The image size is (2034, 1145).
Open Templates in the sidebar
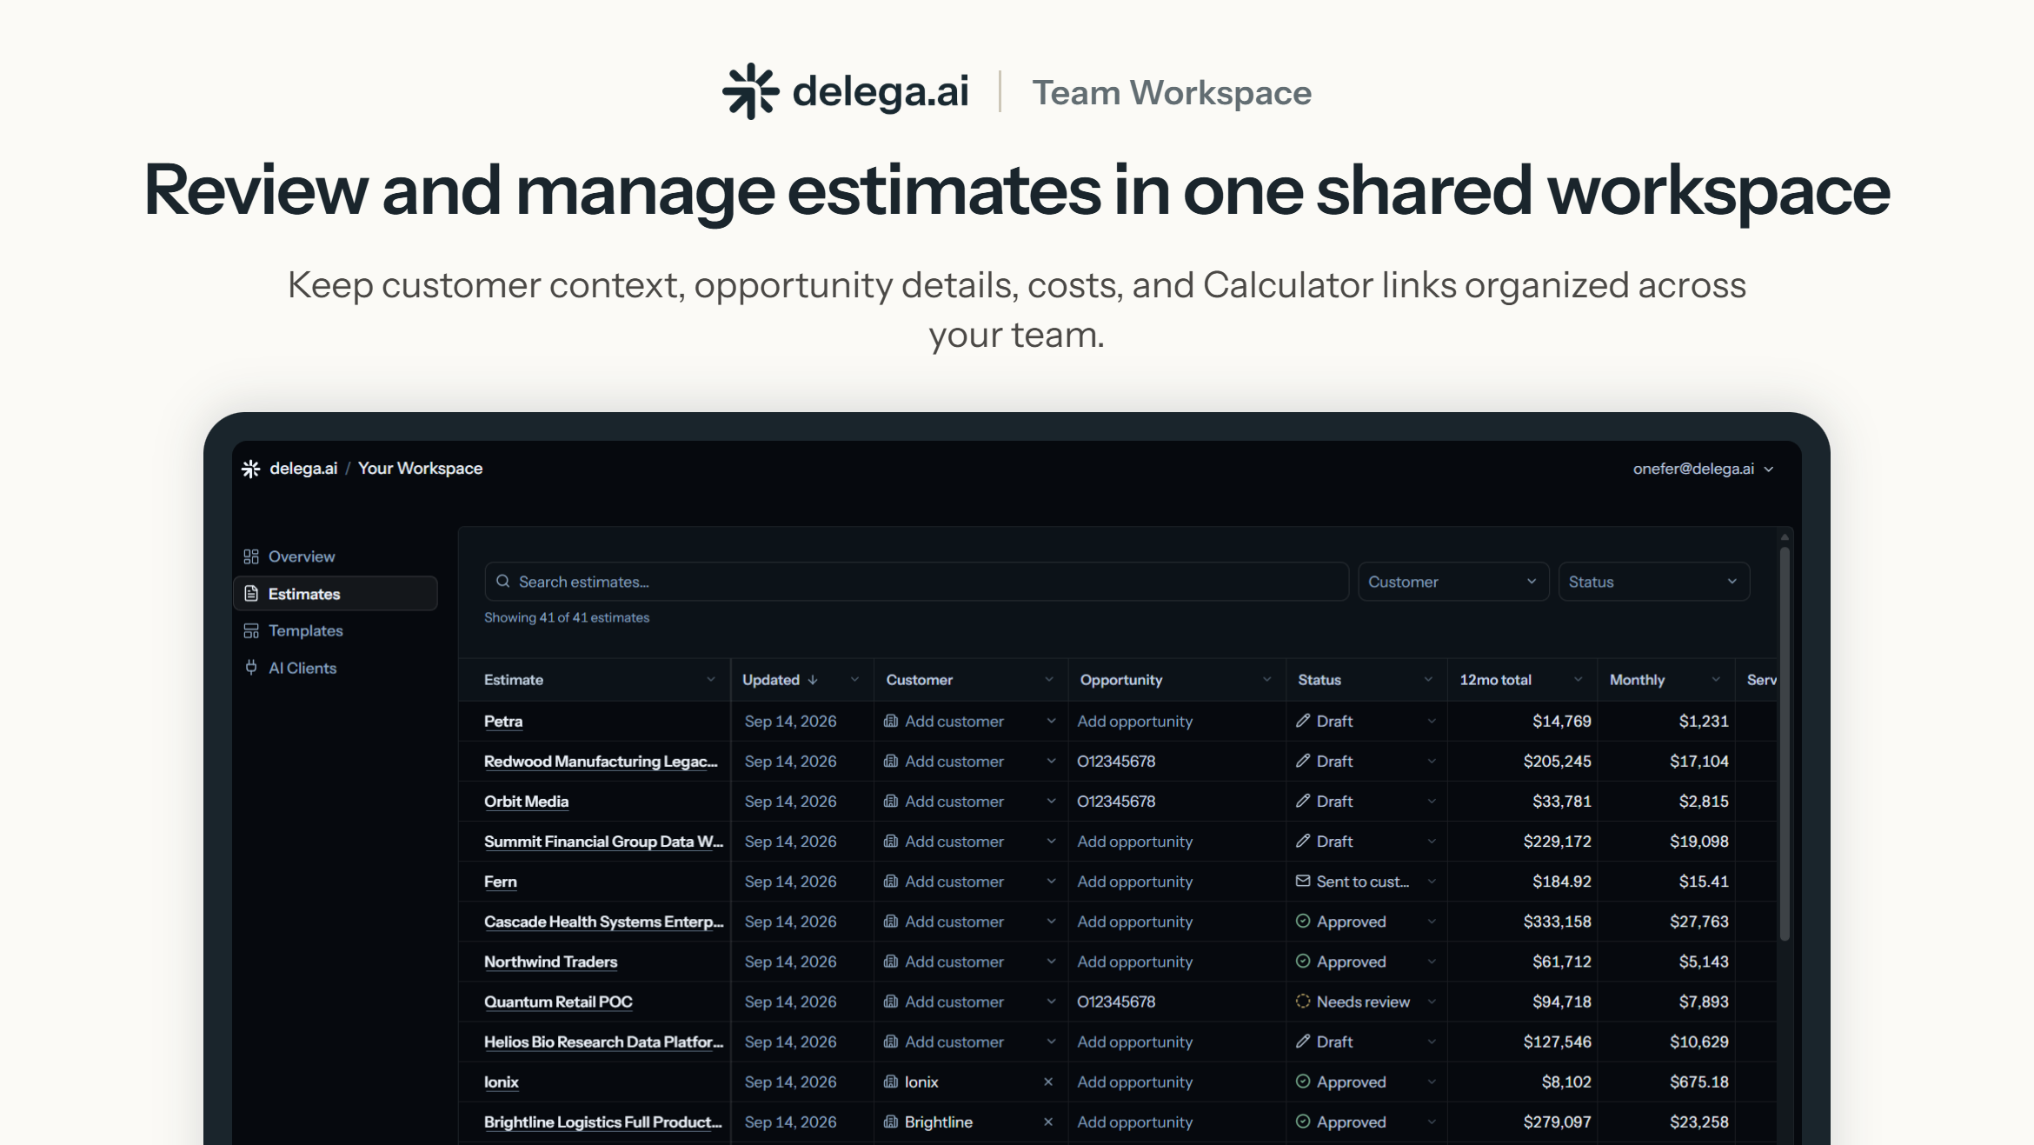coord(336,631)
